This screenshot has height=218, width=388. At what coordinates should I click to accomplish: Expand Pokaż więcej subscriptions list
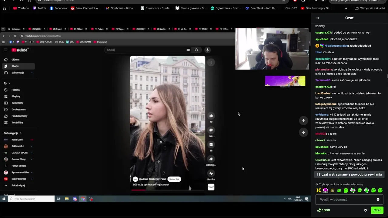coord(18,185)
